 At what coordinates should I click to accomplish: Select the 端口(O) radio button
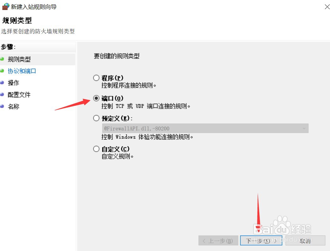[x=96, y=98]
